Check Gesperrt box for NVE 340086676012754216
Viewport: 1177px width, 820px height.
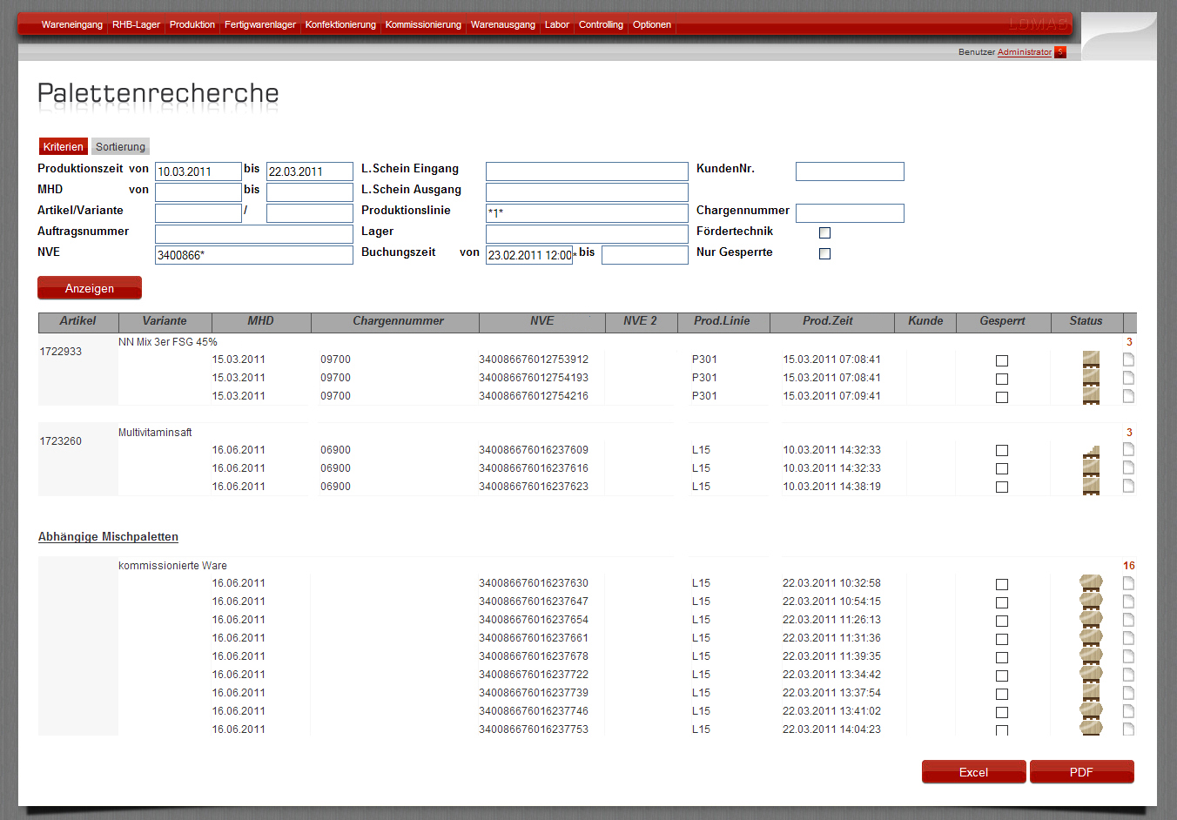[x=1002, y=397]
